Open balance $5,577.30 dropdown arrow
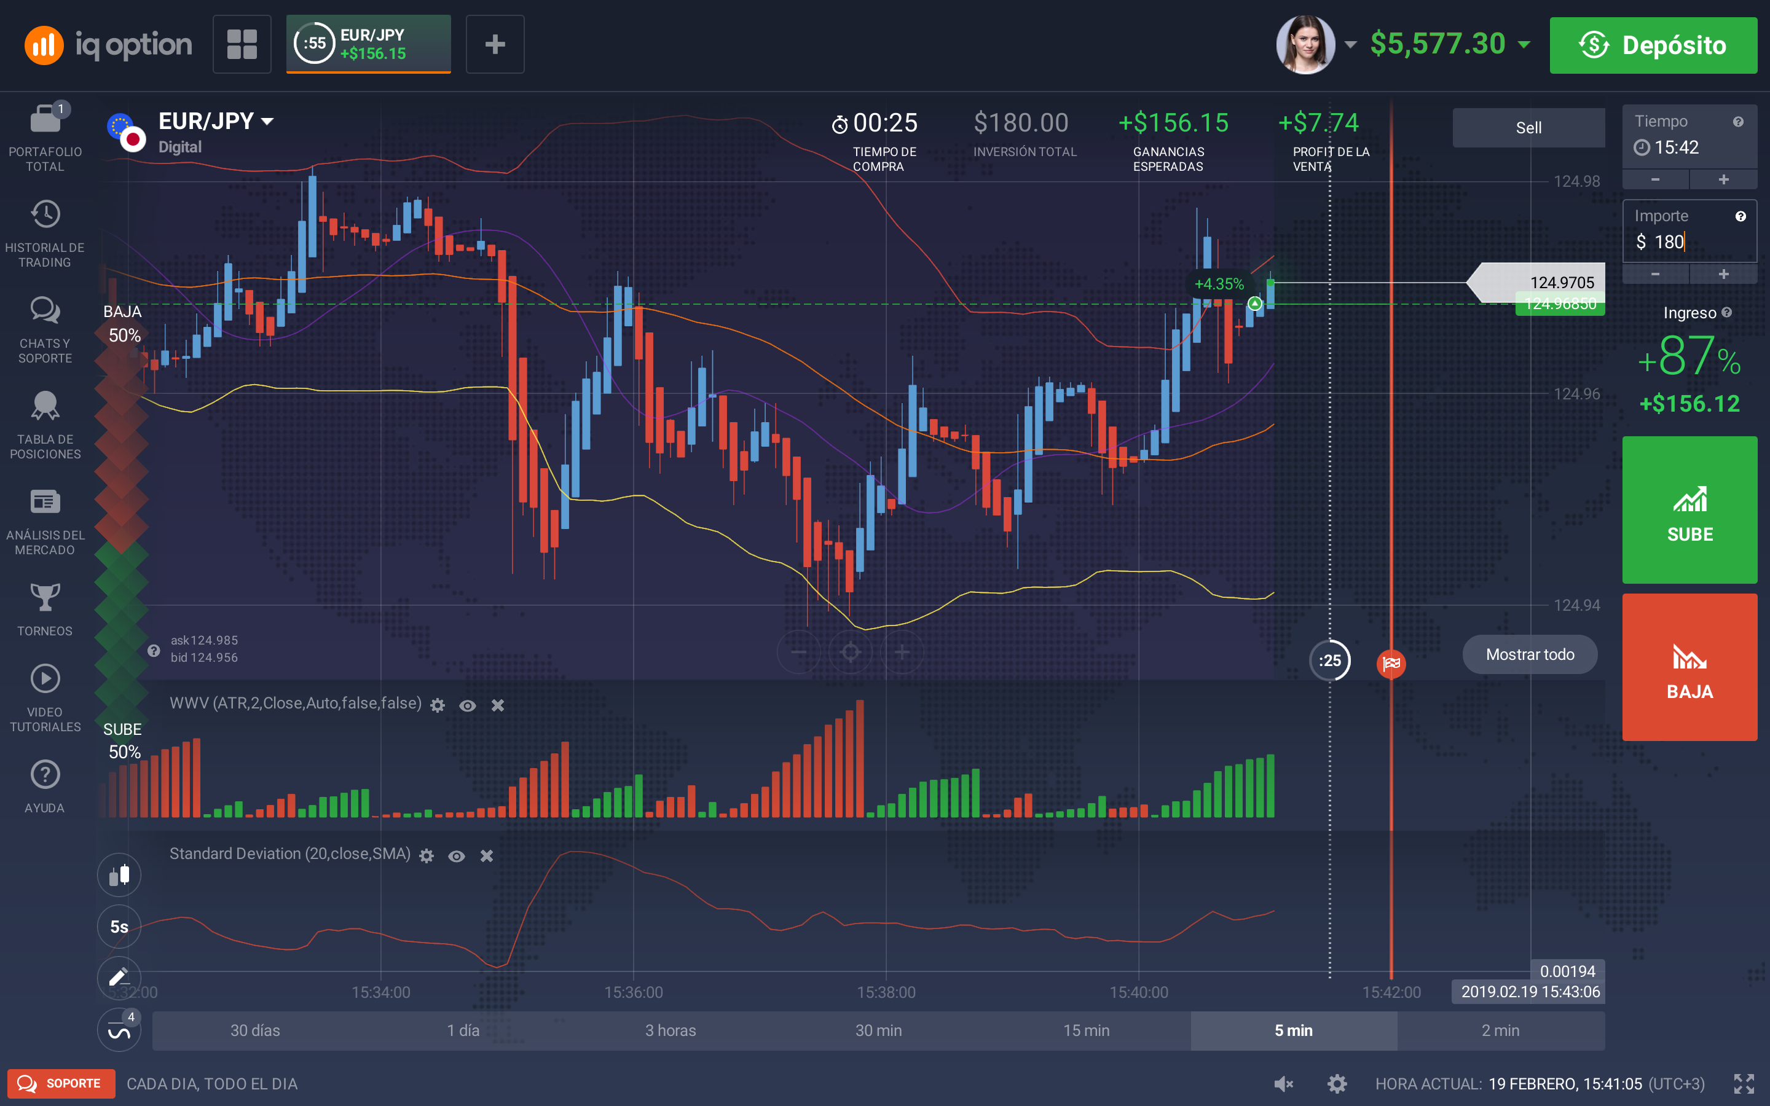This screenshot has width=1770, height=1106. point(1524,45)
